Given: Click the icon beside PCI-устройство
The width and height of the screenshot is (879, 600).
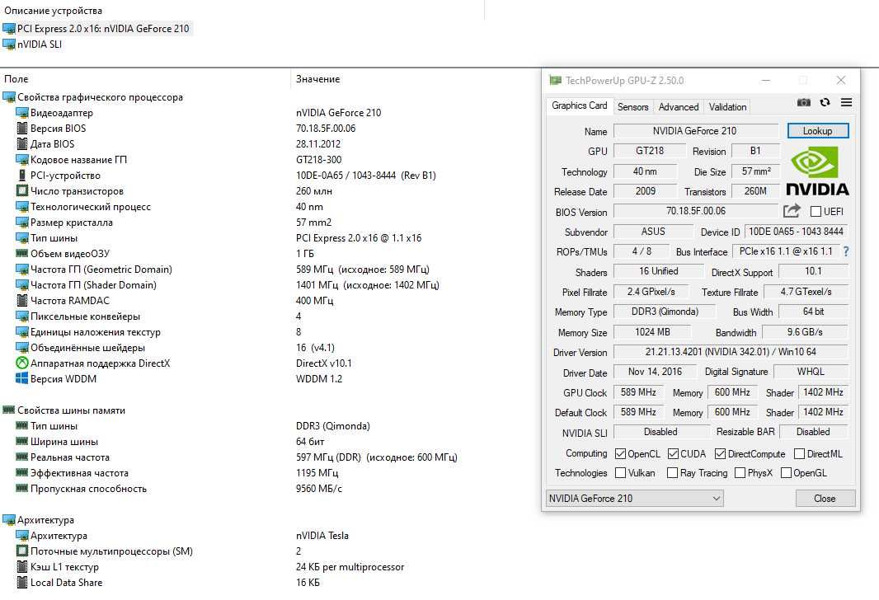Looking at the screenshot, I should pyautogui.click(x=22, y=176).
